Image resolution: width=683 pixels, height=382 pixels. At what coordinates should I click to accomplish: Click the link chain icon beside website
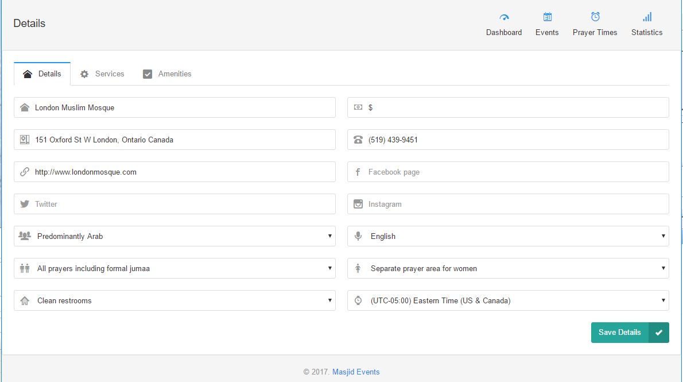[25, 172]
